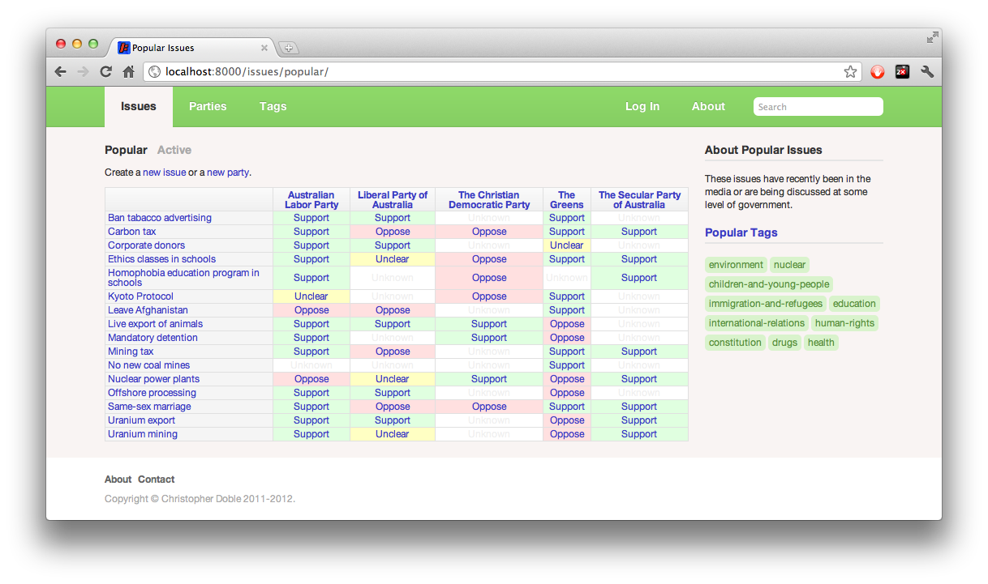Select the human-rights tag
This screenshot has width=988, height=584.
point(844,323)
